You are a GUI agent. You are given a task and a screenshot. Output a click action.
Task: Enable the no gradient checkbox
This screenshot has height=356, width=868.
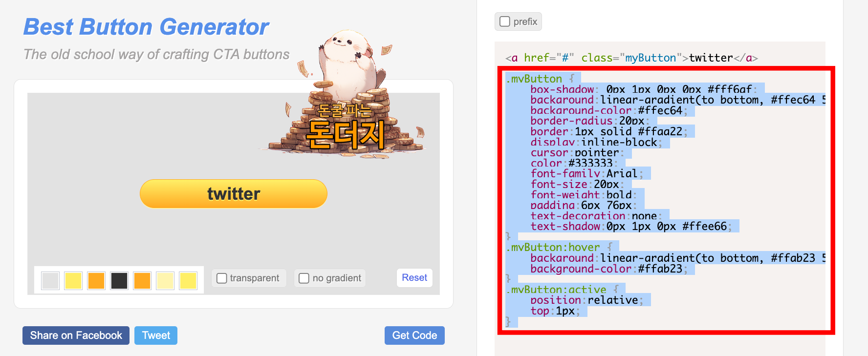[x=304, y=278]
